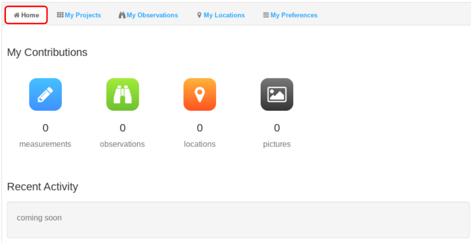Click the "observations" label
471x243 pixels.
122,144
